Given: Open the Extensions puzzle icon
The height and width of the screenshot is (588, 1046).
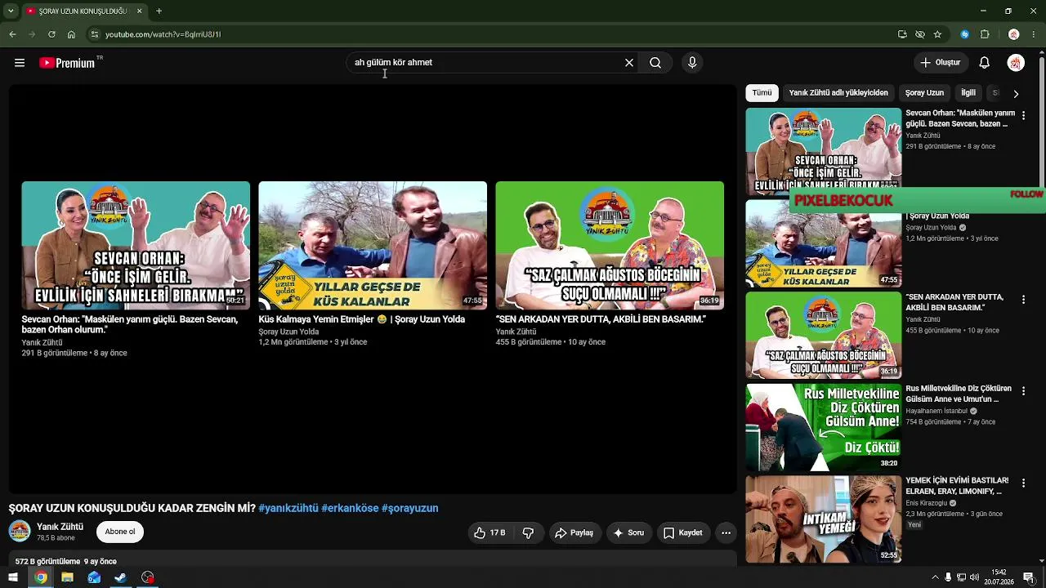Looking at the screenshot, I should click(985, 34).
